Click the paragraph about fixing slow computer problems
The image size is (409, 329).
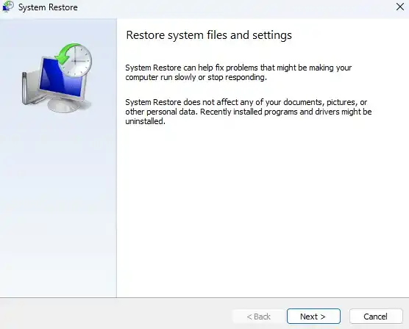tap(238, 73)
